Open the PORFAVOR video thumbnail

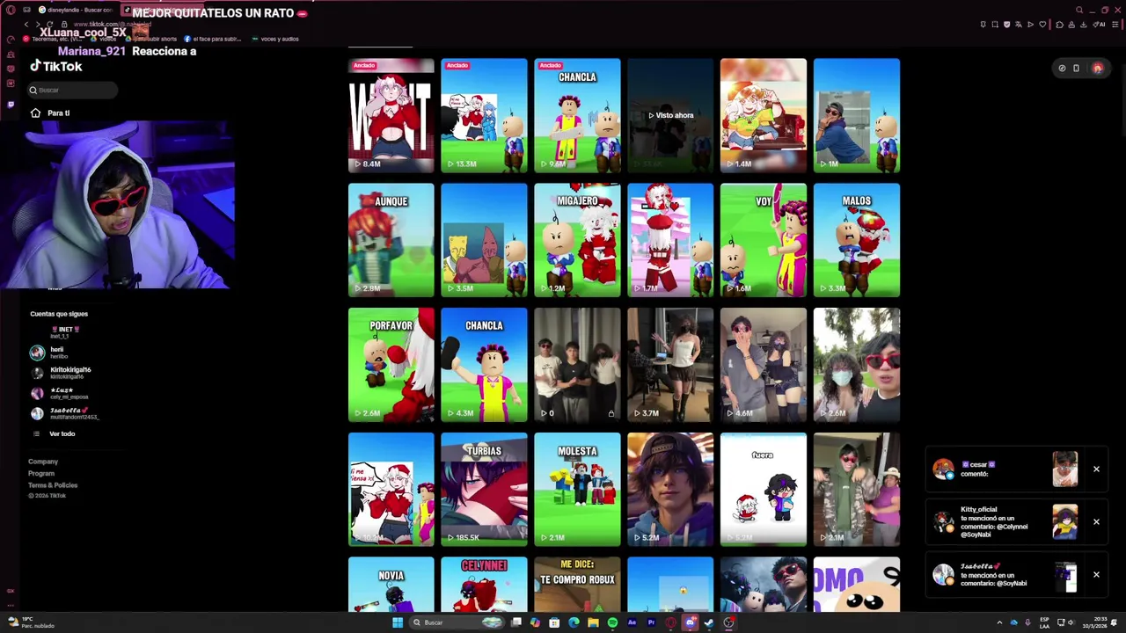(x=391, y=365)
